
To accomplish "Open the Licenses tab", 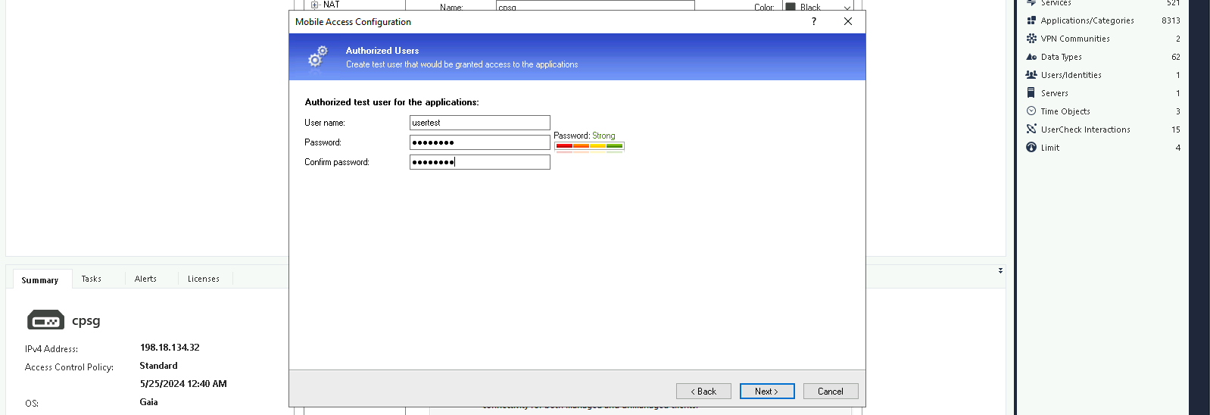I will pyautogui.click(x=204, y=279).
